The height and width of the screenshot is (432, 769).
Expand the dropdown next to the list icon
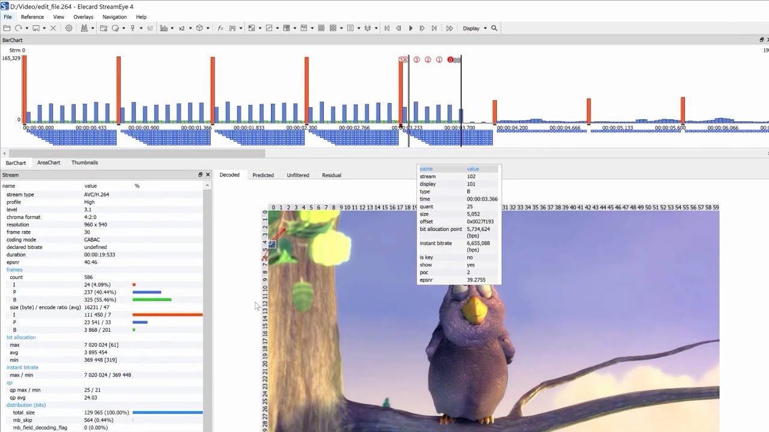click(x=358, y=28)
